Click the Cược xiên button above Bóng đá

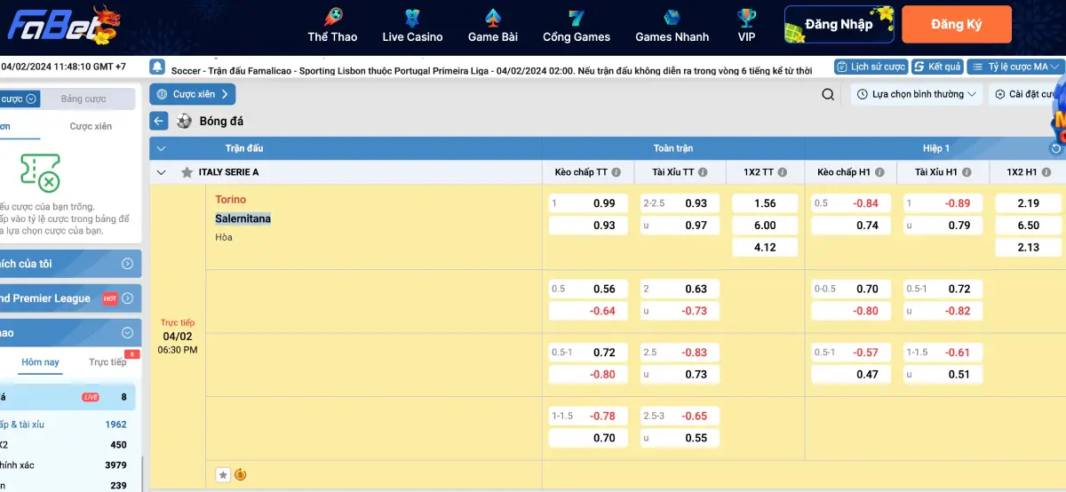(x=193, y=94)
